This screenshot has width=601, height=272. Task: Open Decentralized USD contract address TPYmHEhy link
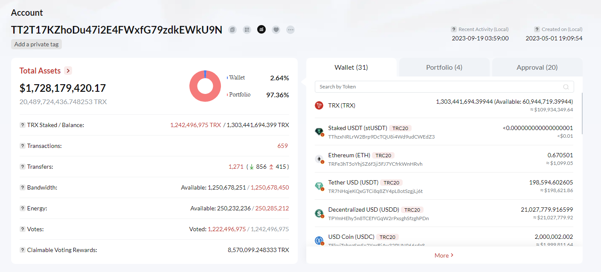tap(378, 218)
